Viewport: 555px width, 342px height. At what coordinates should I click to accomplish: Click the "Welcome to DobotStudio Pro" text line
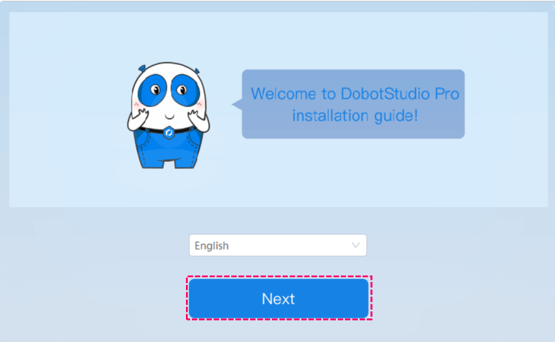[354, 94]
